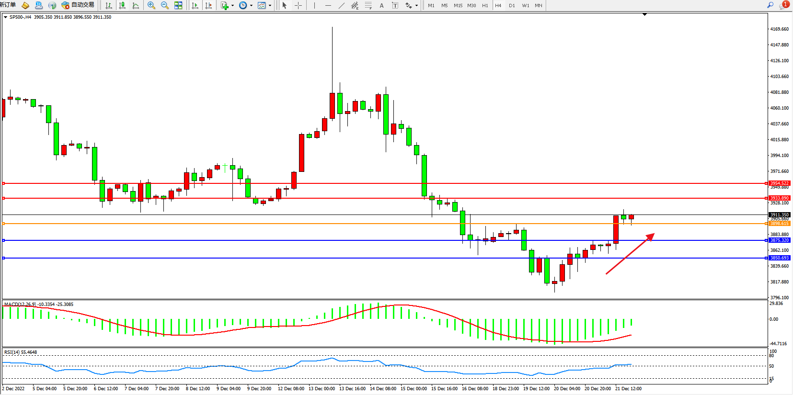Select the Fibonacci retracement tool

(x=368, y=5)
